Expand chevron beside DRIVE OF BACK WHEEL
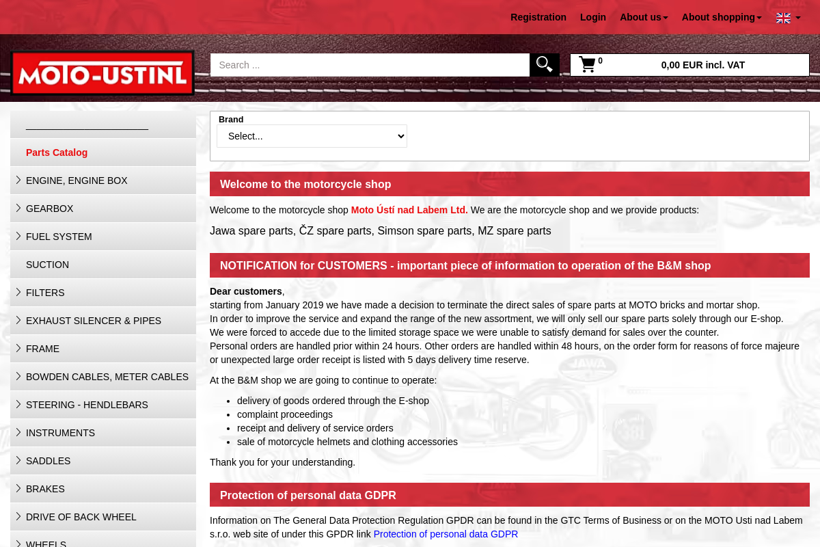The height and width of the screenshot is (547, 820). (x=18, y=516)
